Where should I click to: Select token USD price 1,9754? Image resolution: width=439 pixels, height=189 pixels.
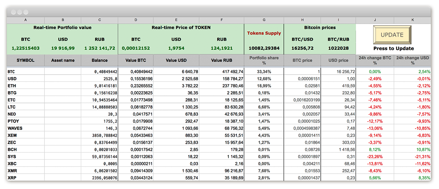[176, 48]
